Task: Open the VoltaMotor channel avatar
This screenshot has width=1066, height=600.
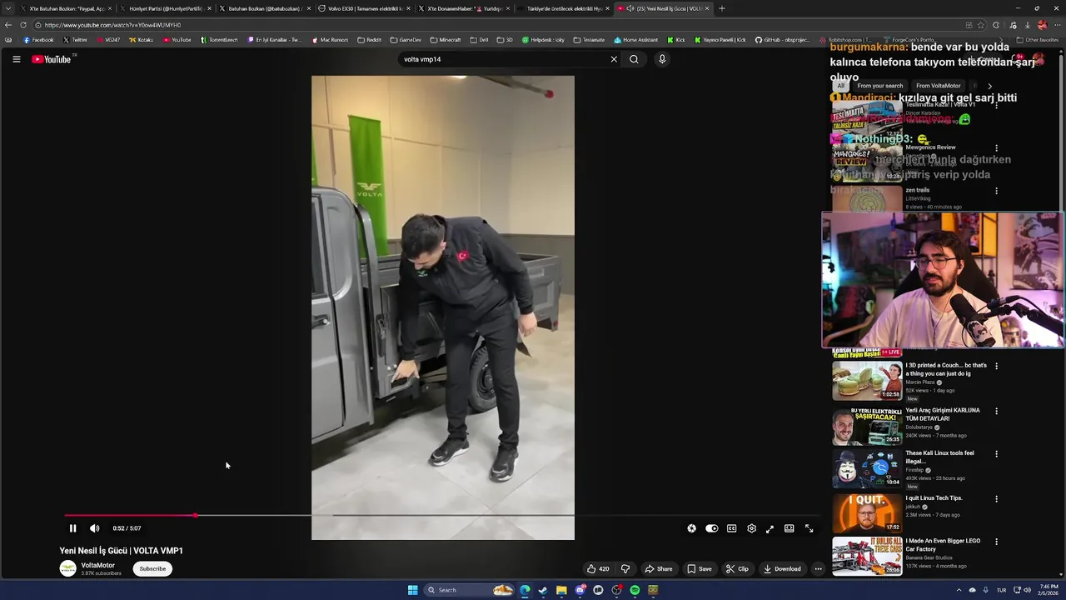Action: (x=67, y=568)
